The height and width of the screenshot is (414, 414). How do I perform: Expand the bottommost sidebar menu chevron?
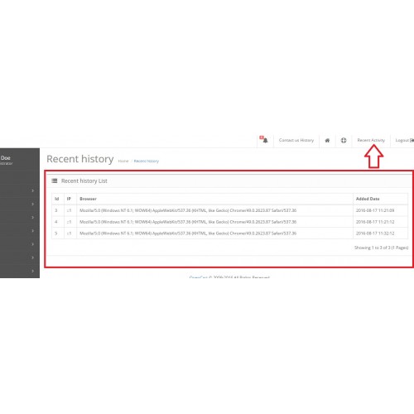click(x=33, y=271)
